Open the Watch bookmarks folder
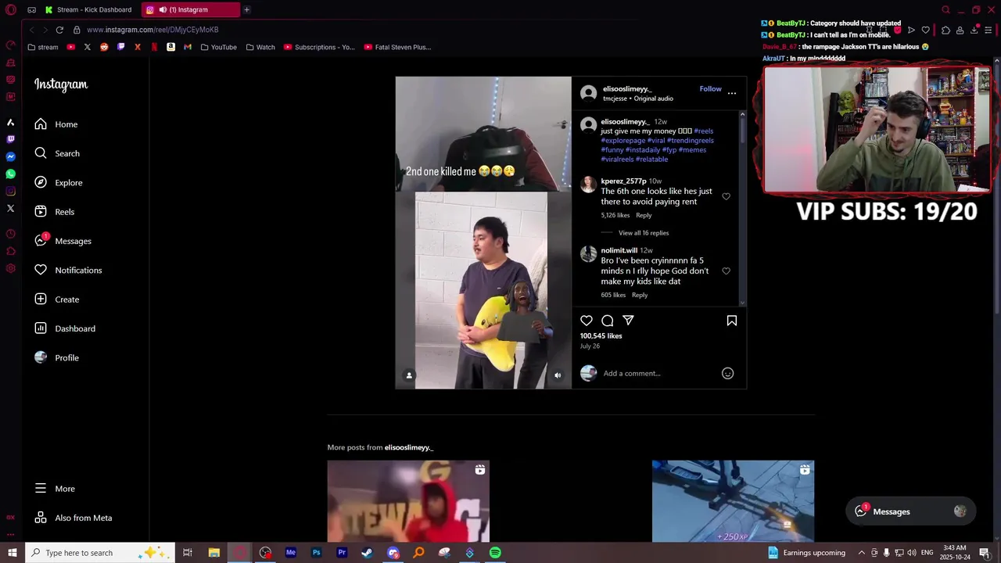 coord(260,47)
